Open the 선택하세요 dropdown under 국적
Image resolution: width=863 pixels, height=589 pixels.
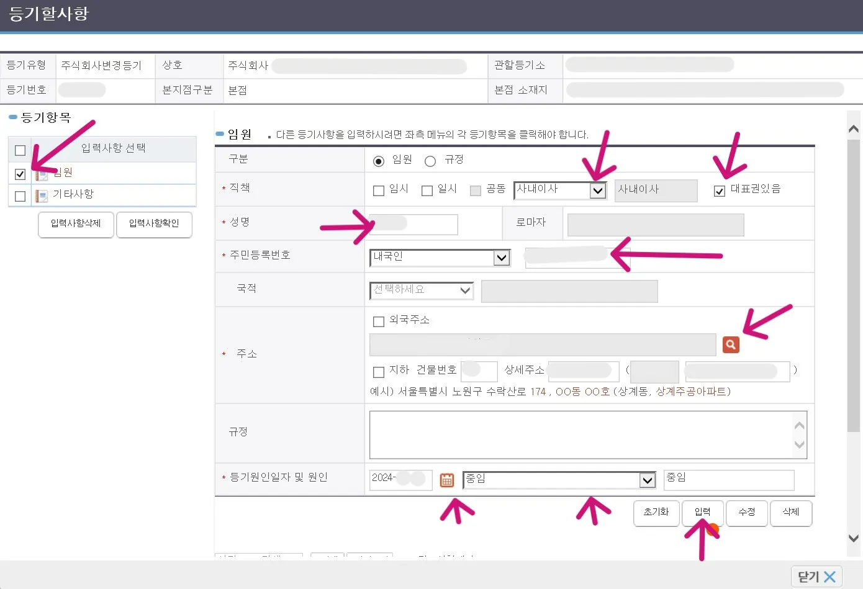(464, 290)
